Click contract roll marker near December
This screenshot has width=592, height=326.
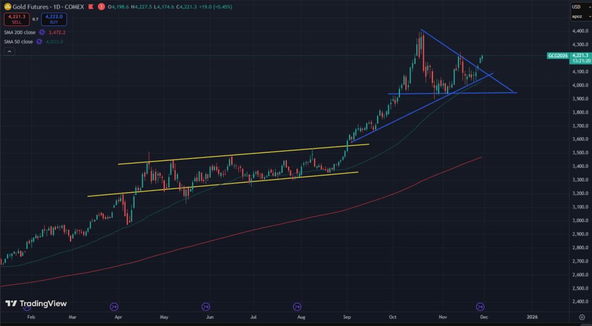click(480, 306)
